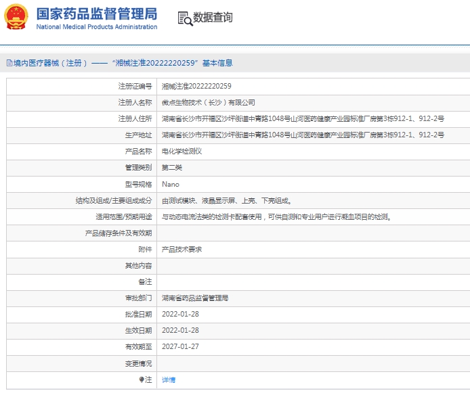Click the 审批部门 label
Viewport: 470px width, 393px height.
pos(138,298)
